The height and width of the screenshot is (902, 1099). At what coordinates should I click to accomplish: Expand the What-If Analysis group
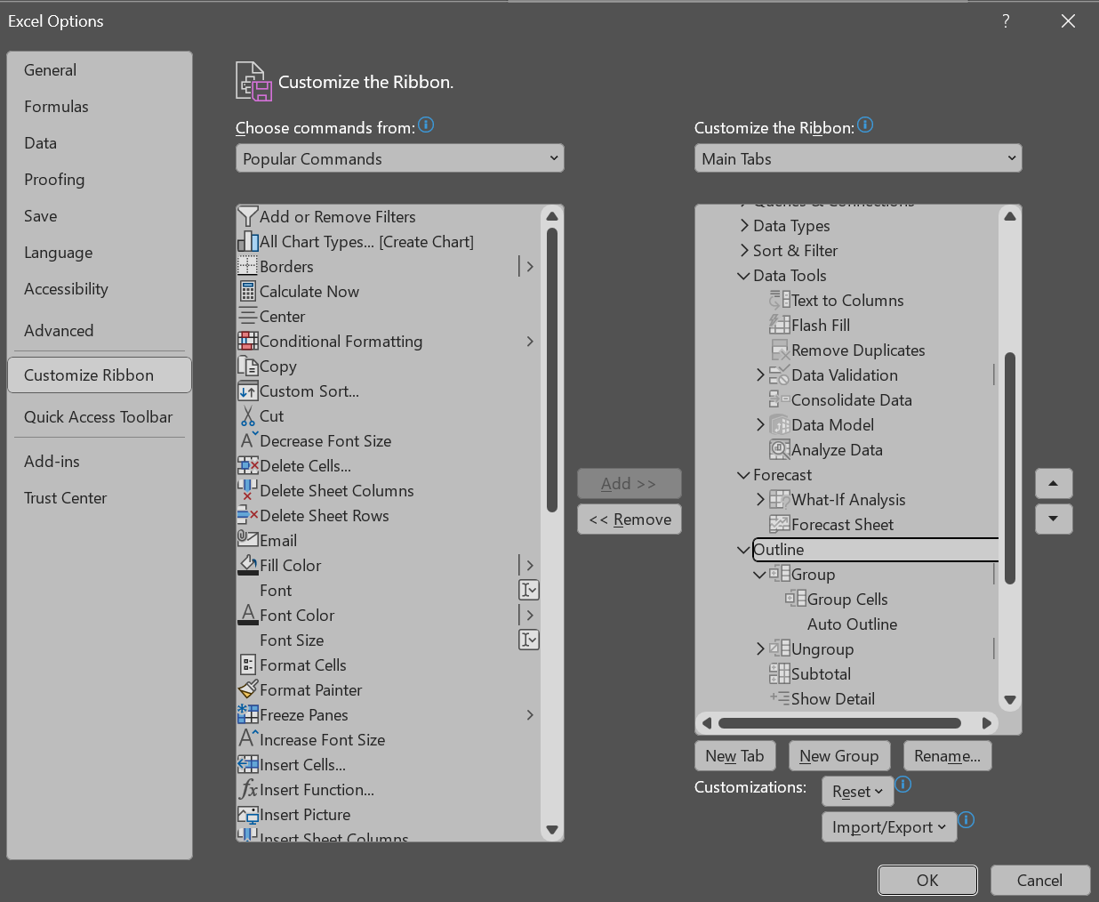tap(758, 499)
